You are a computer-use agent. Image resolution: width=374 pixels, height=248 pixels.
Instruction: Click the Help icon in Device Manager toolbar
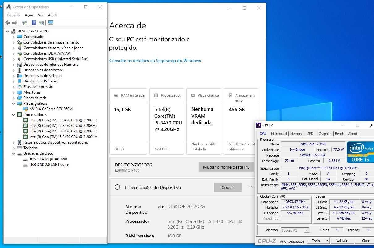click(x=34, y=23)
